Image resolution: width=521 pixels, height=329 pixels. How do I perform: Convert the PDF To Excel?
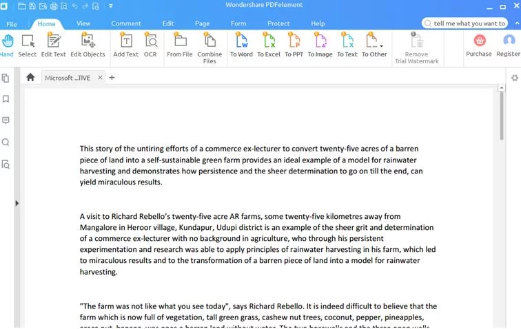pyautogui.click(x=269, y=45)
